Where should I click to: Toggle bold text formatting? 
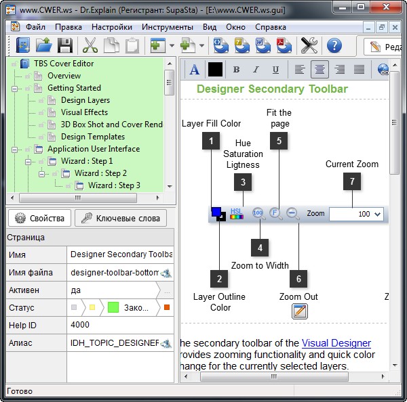(236, 70)
